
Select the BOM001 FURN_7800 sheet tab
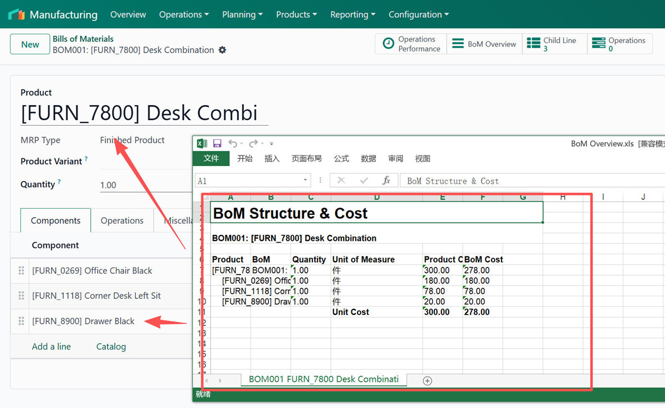(324, 379)
